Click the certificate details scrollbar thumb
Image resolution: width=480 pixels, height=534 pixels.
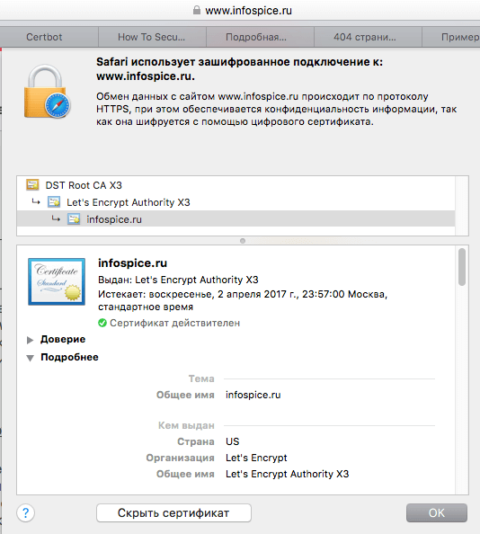click(x=462, y=267)
